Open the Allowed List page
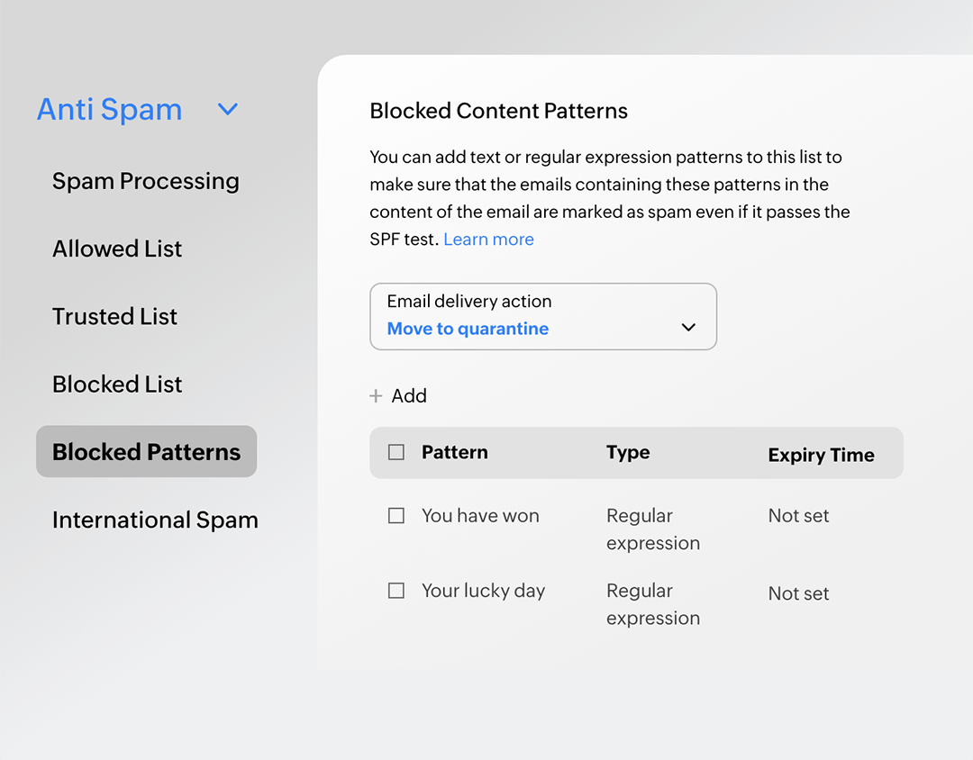This screenshot has width=973, height=760. tap(117, 249)
